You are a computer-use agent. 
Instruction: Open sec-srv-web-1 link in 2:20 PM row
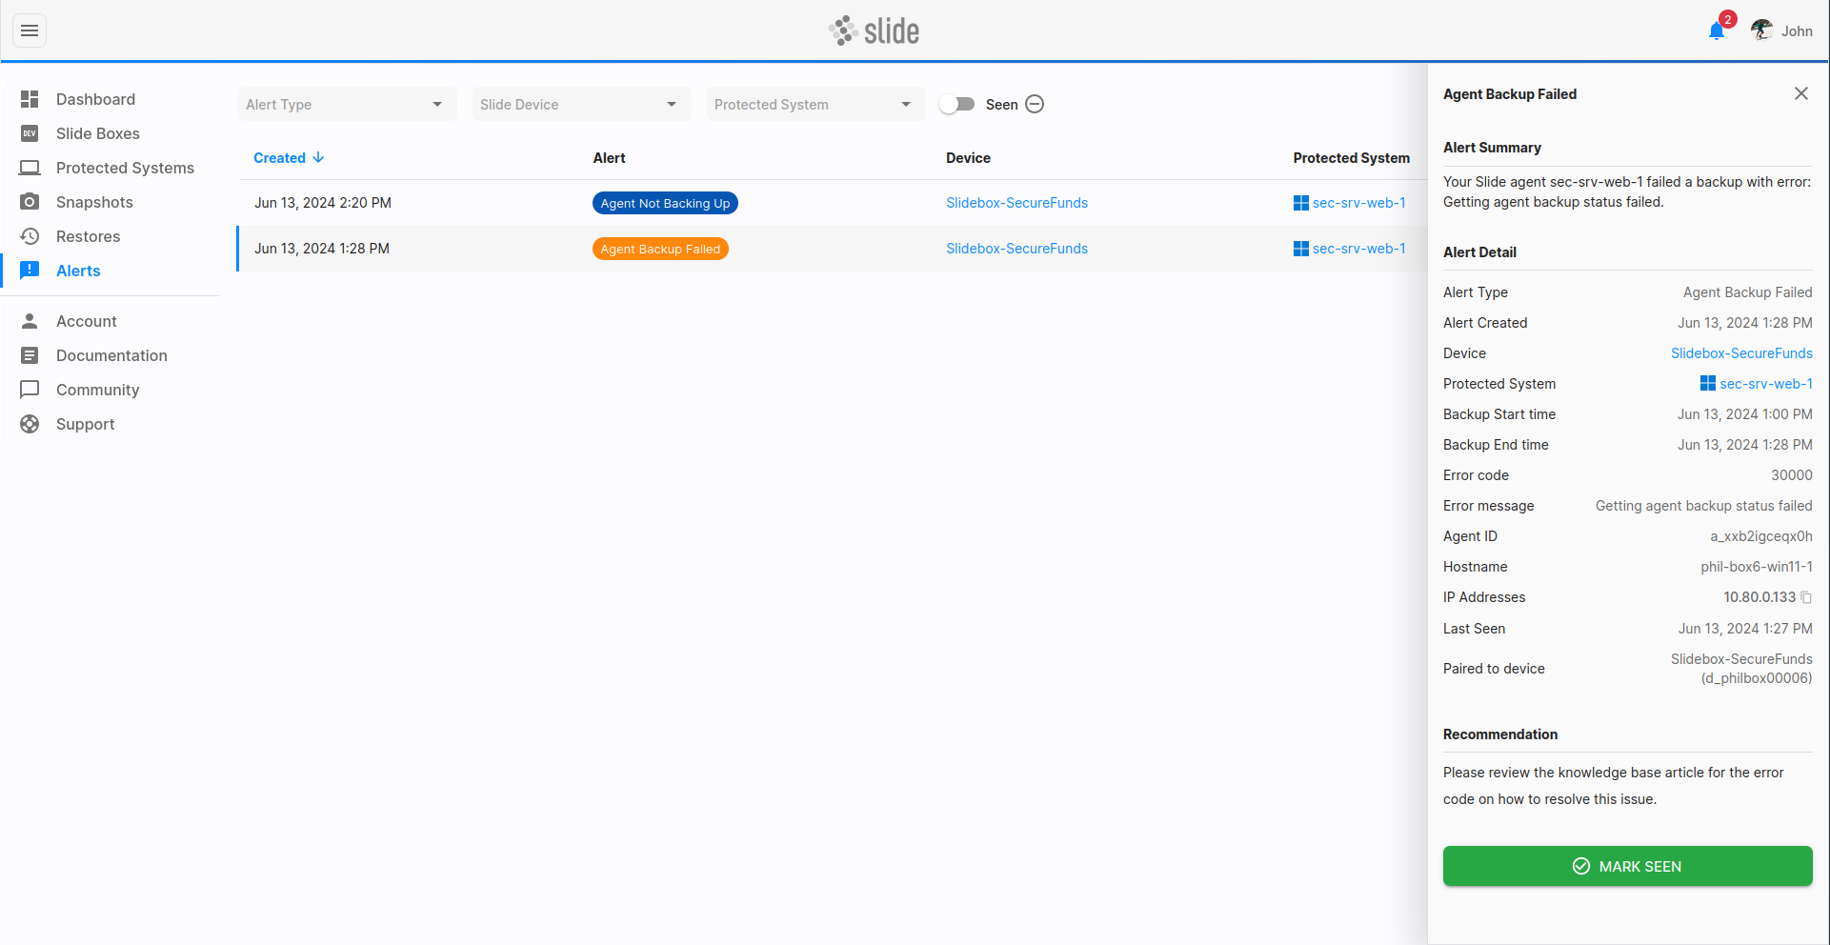pos(1358,203)
